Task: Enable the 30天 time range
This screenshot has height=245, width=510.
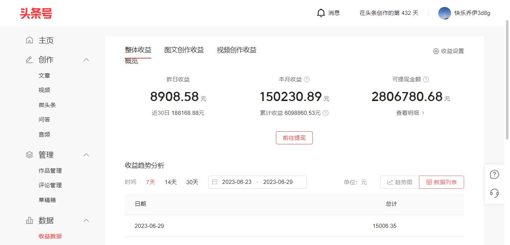Action: tap(192, 182)
